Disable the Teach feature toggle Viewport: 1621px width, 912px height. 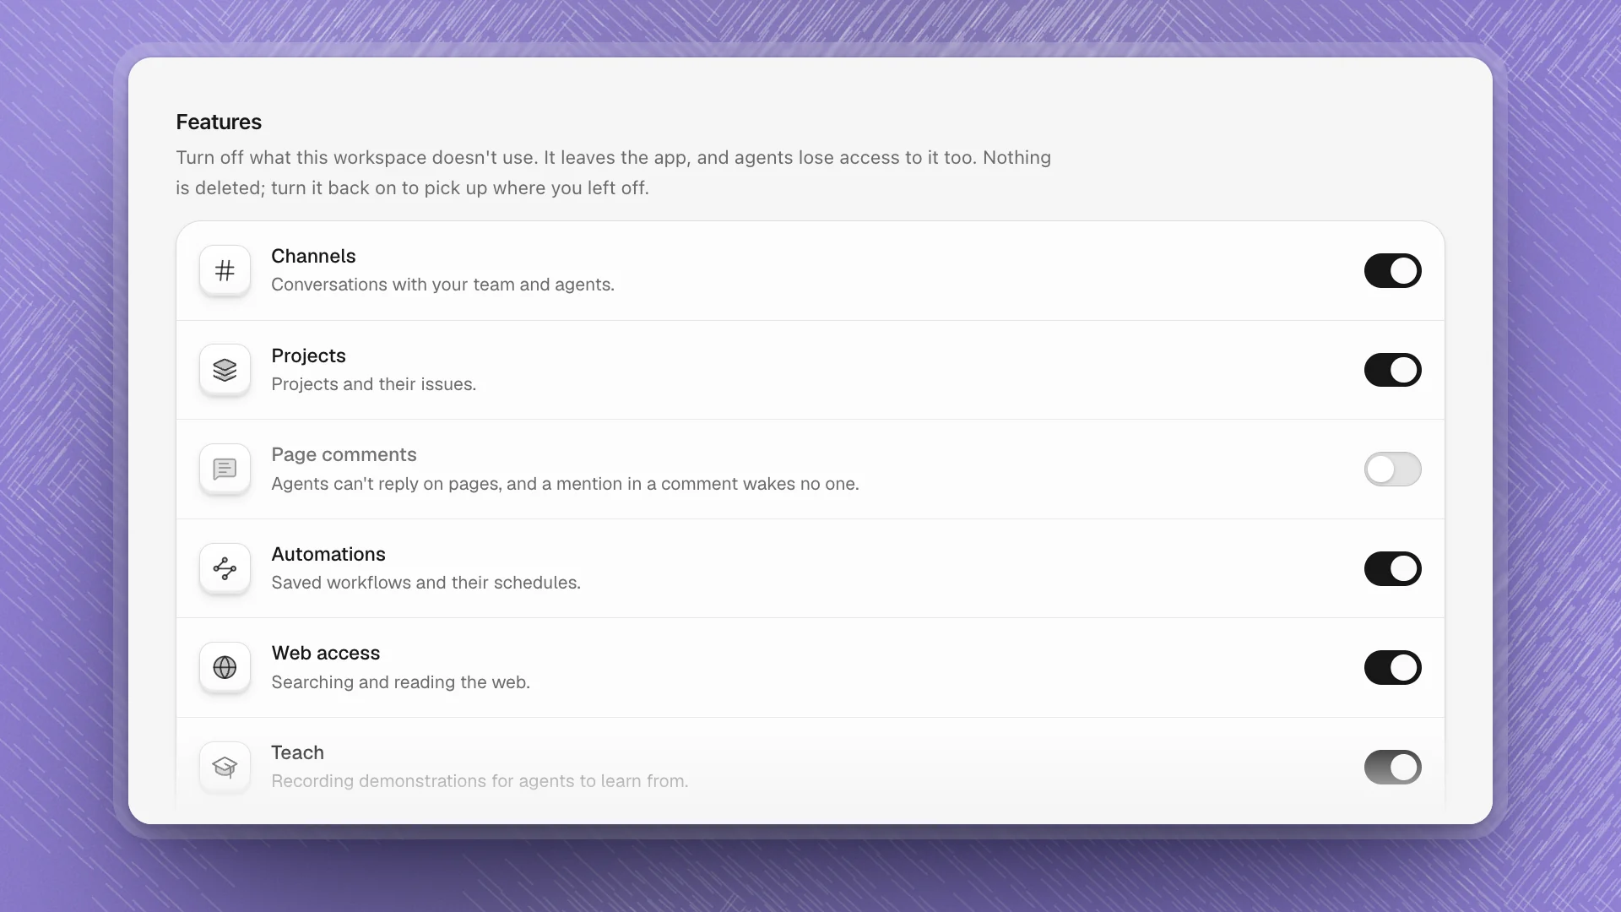(1392, 767)
